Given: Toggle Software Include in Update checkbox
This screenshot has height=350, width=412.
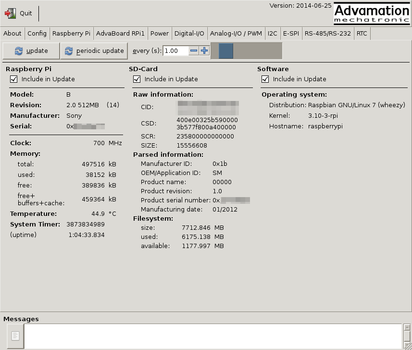Looking at the screenshot, I should [x=265, y=79].
